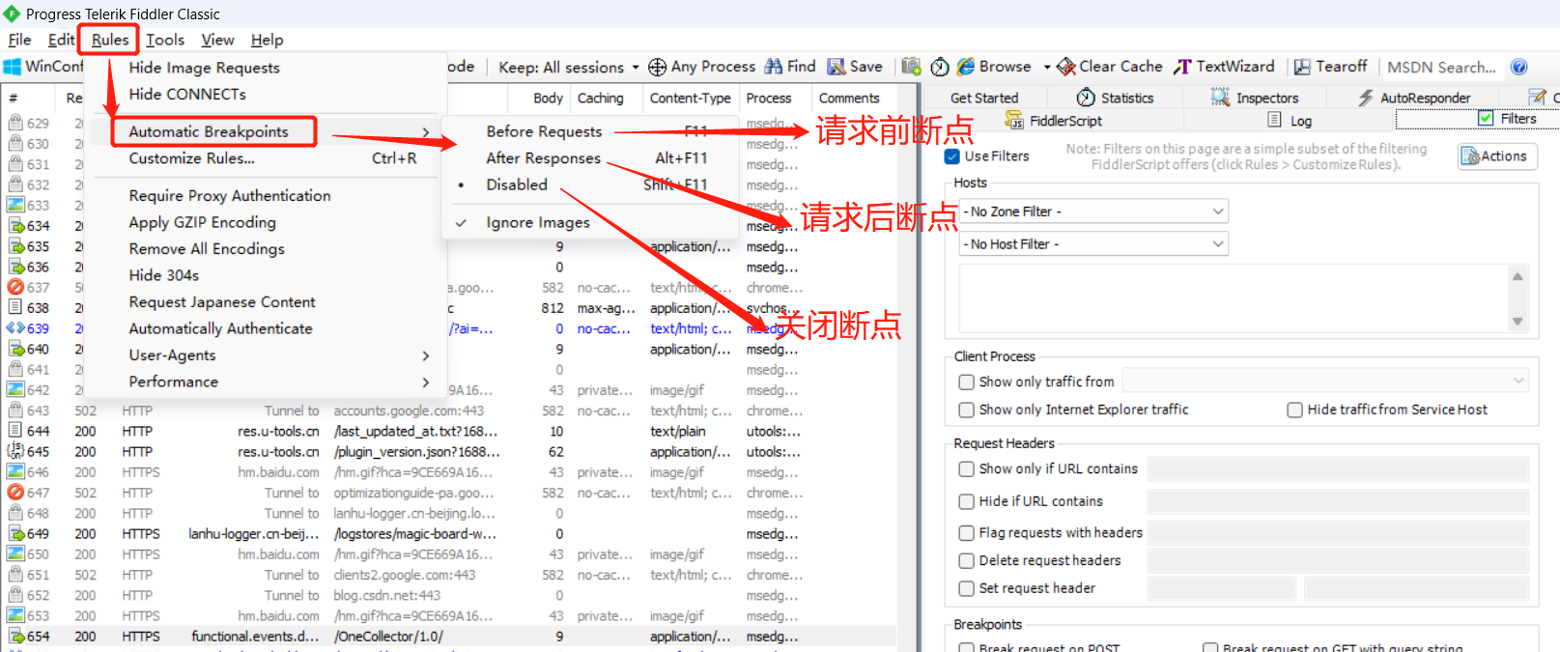This screenshot has height=652, width=1560.
Task: Click the Actions button
Action: (x=1496, y=156)
